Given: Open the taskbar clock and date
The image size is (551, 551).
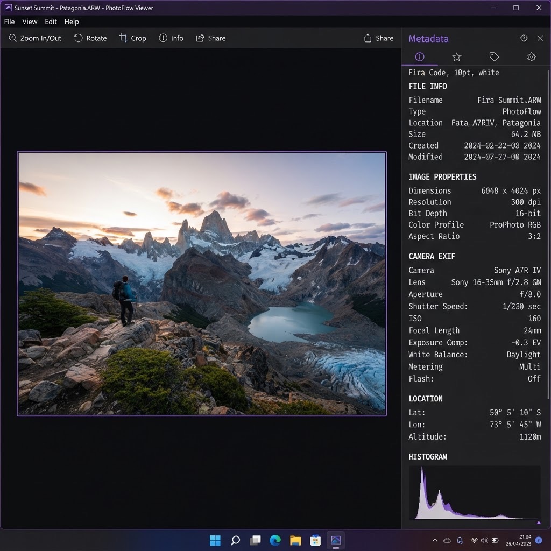Looking at the screenshot, I should coord(518,540).
